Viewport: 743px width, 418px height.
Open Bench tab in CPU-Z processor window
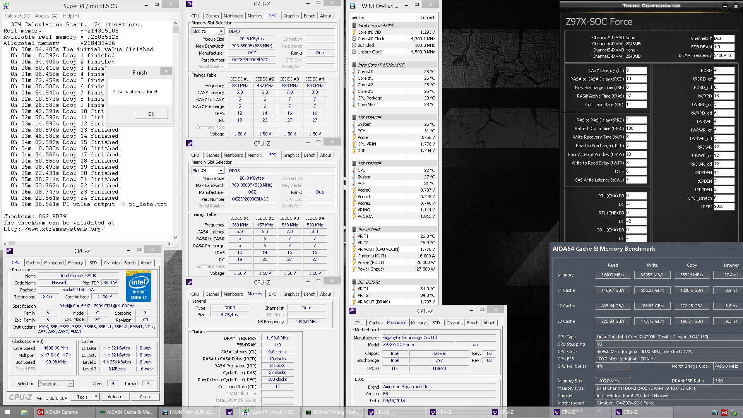click(130, 263)
